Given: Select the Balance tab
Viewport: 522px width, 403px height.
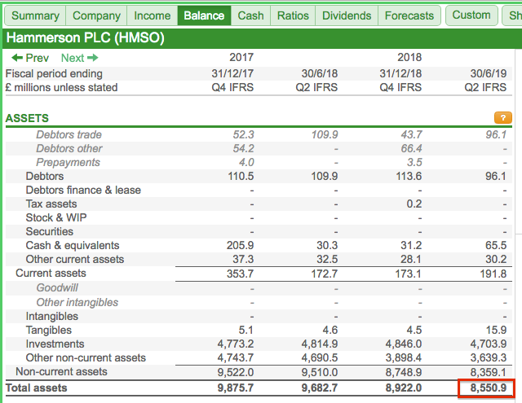Looking at the screenshot, I should point(204,15).
